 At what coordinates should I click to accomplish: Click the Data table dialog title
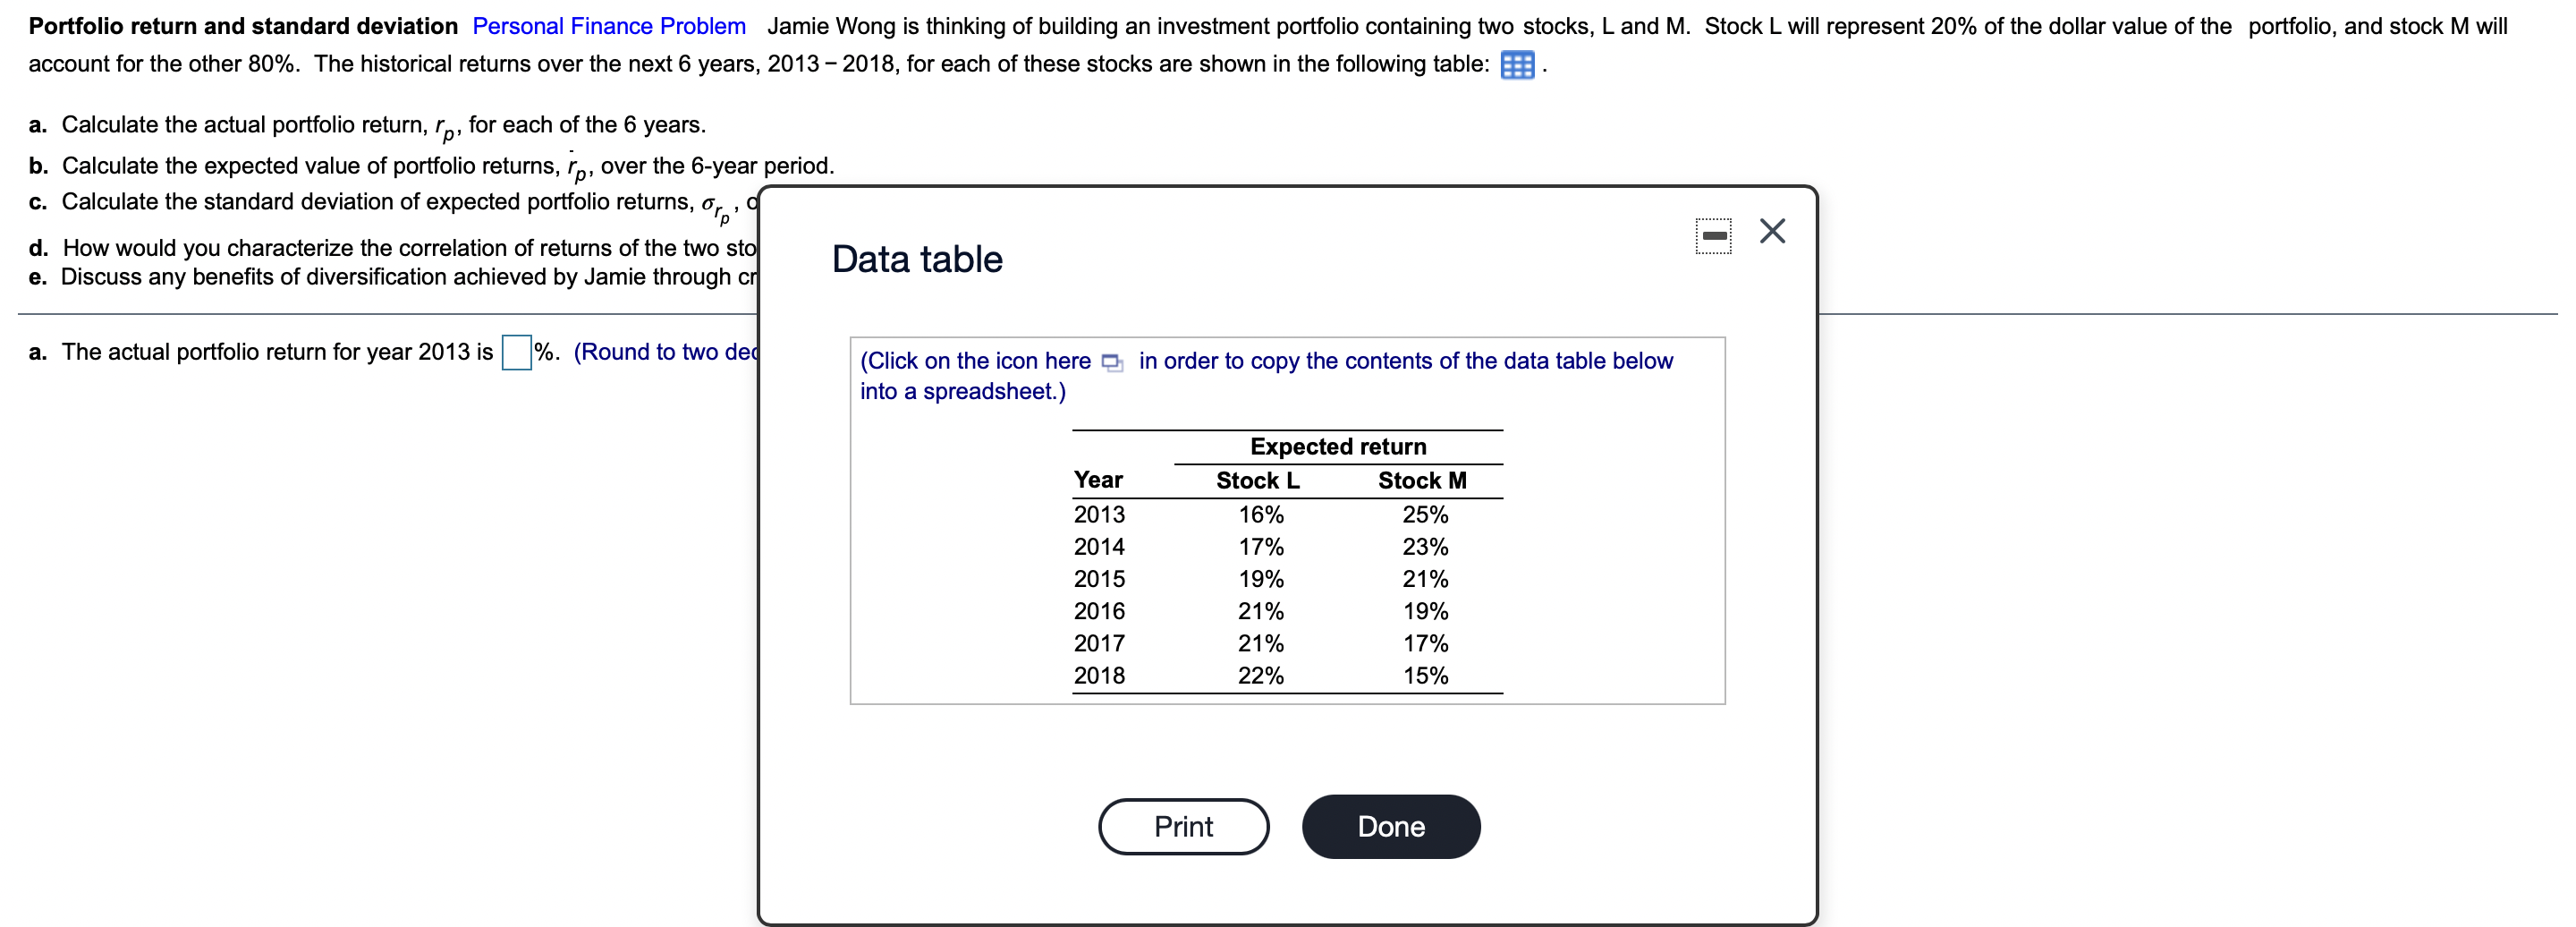click(x=916, y=259)
